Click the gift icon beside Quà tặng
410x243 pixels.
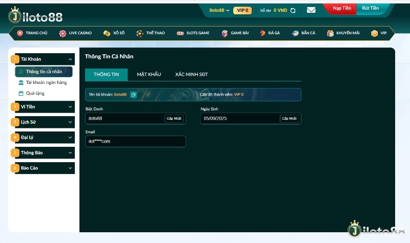[x=21, y=93]
